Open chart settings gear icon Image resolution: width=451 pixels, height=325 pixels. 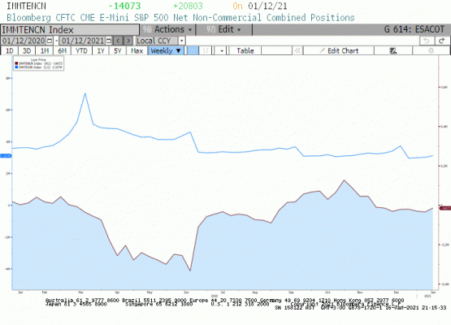point(431,50)
